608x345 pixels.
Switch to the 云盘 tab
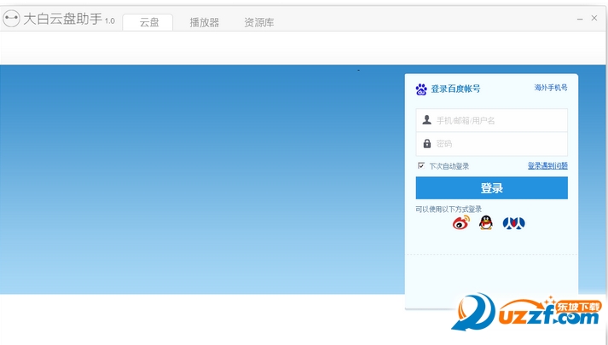pos(148,22)
